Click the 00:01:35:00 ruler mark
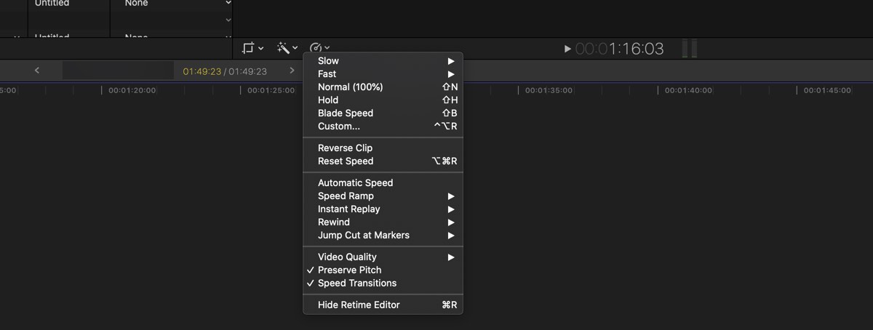Image resolution: width=873 pixels, height=330 pixels. 549,90
